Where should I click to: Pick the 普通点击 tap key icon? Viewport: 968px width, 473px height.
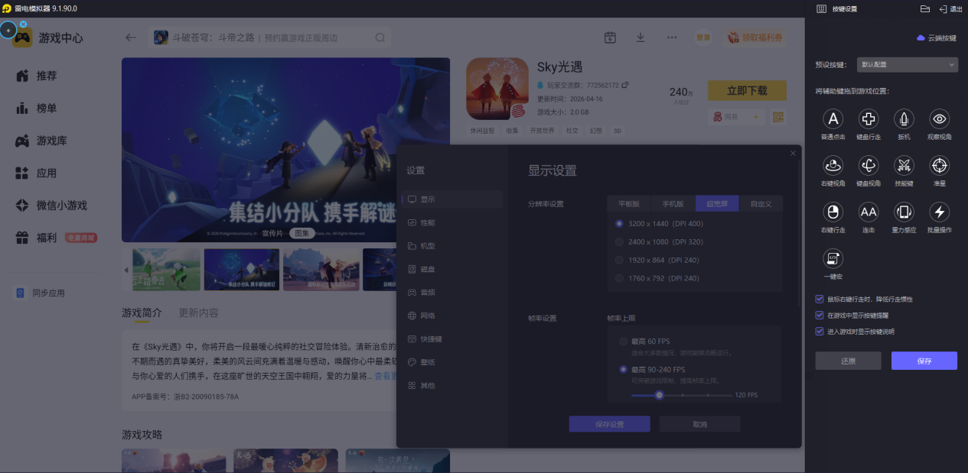pyautogui.click(x=833, y=118)
